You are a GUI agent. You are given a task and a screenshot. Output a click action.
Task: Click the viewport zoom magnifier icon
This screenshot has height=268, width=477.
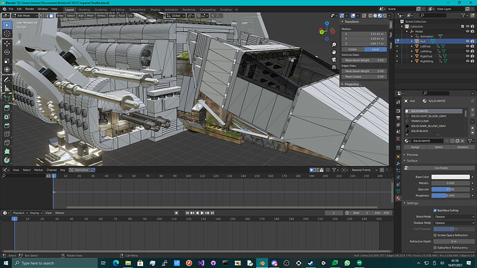point(334,45)
